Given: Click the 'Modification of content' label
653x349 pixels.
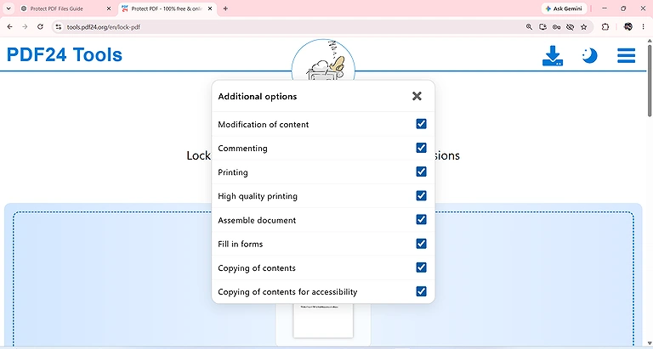Looking at the screenshot, I should point(264,124).
